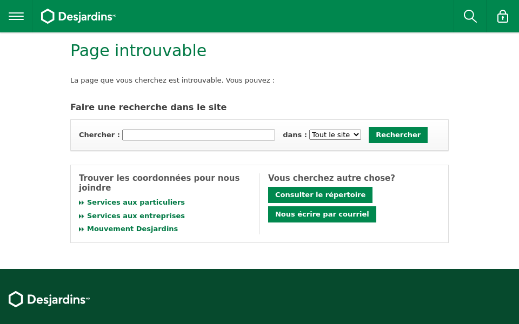Click the padlock login icon

pyautogui.click(x=502, y=16)
